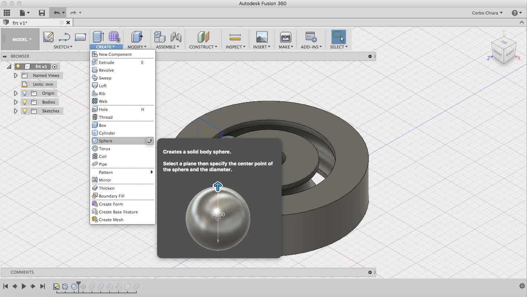This screenshot has width=527, height=297.
Task: Click the Add-Ins scripts icon
Action: pos(311,37)
